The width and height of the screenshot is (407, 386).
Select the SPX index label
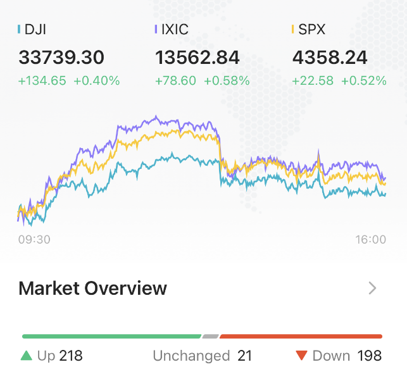click(x=312, y=29)
